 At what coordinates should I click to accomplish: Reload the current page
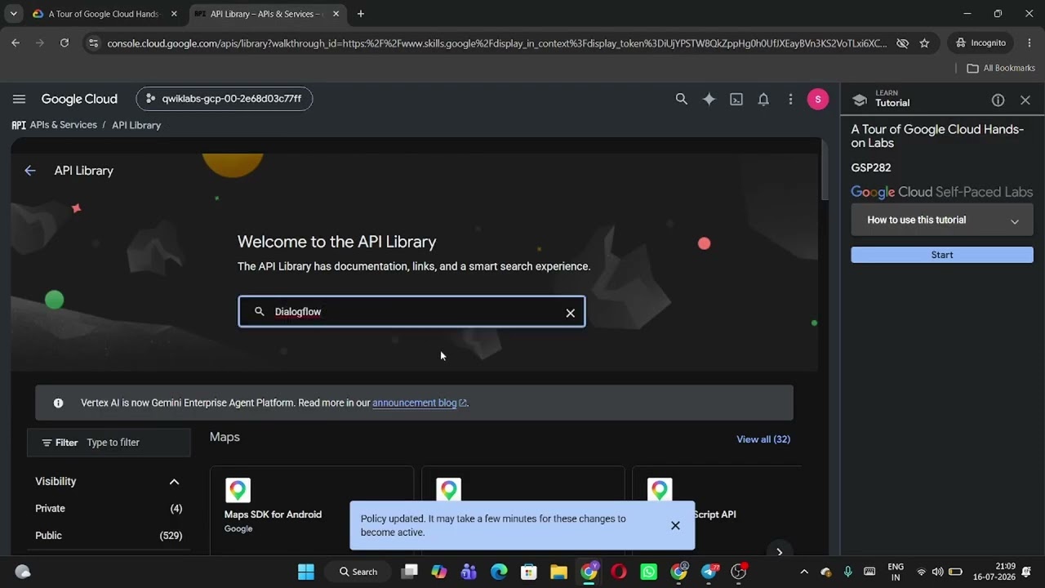point(64,43)
